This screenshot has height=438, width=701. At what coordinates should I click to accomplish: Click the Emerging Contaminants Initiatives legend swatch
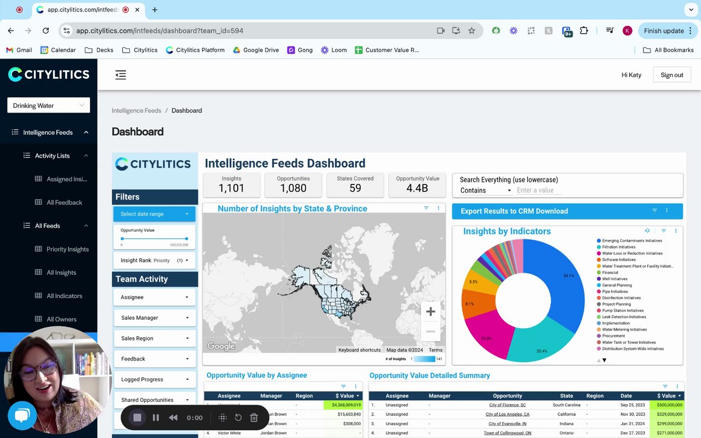599,241
